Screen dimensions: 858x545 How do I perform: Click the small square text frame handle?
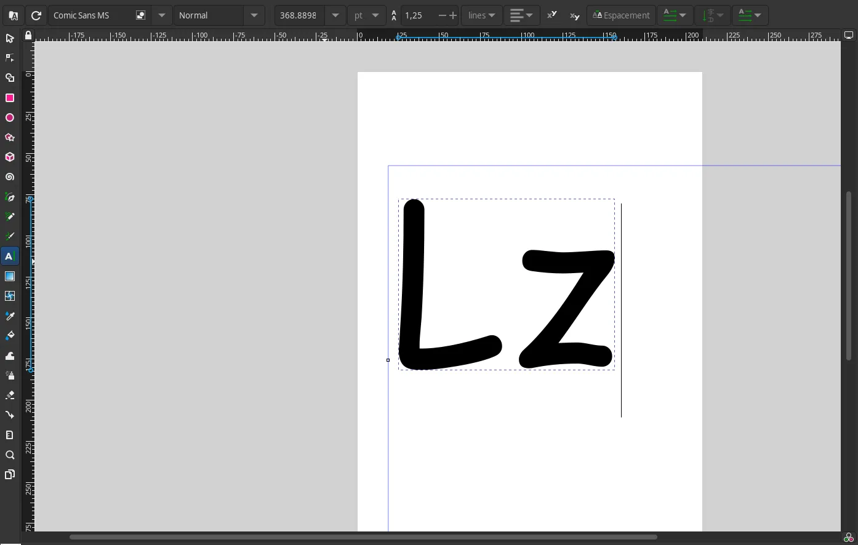click(x=388, y=360)
